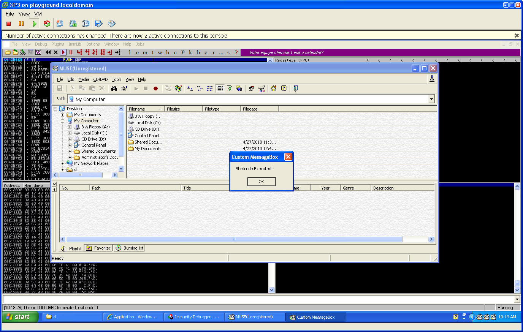
Task: Click the gray play button in MUSE toolbar
Action: point(136,88)
